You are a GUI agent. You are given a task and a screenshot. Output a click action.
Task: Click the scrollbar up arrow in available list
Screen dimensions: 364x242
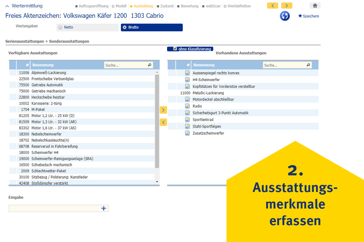(157, 72)
